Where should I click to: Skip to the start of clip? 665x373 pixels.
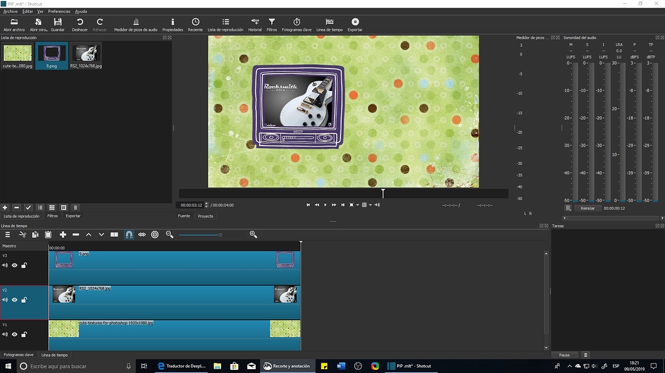308,205
